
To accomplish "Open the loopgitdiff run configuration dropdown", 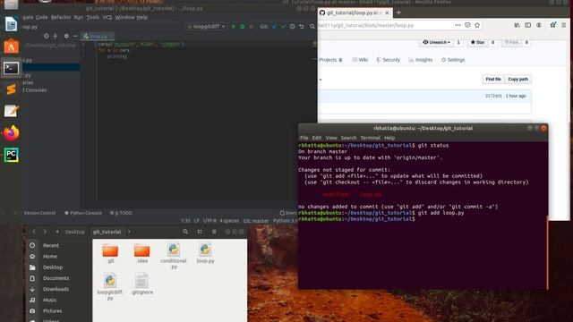I will coord(207,26).
